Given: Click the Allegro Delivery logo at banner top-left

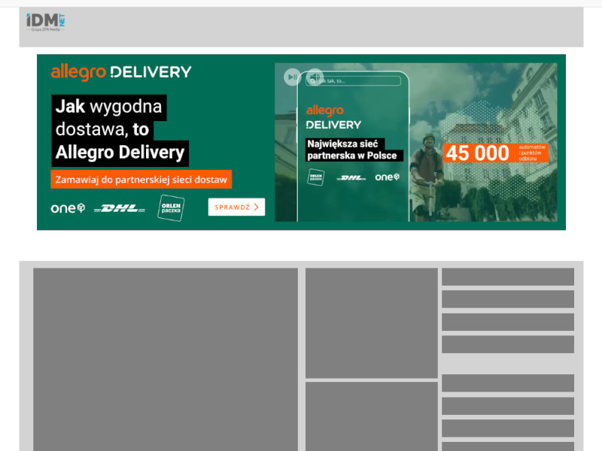Looking at the screenshot, I should pyautogui.click(x=121, y=72).
